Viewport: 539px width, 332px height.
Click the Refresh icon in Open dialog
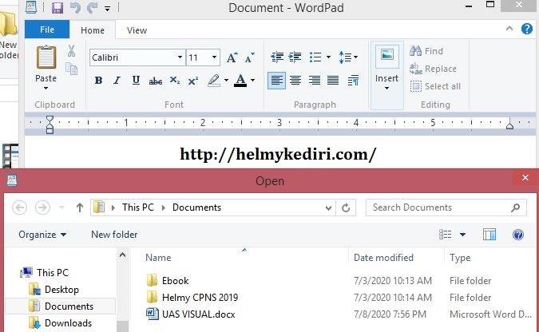(346, 207)
